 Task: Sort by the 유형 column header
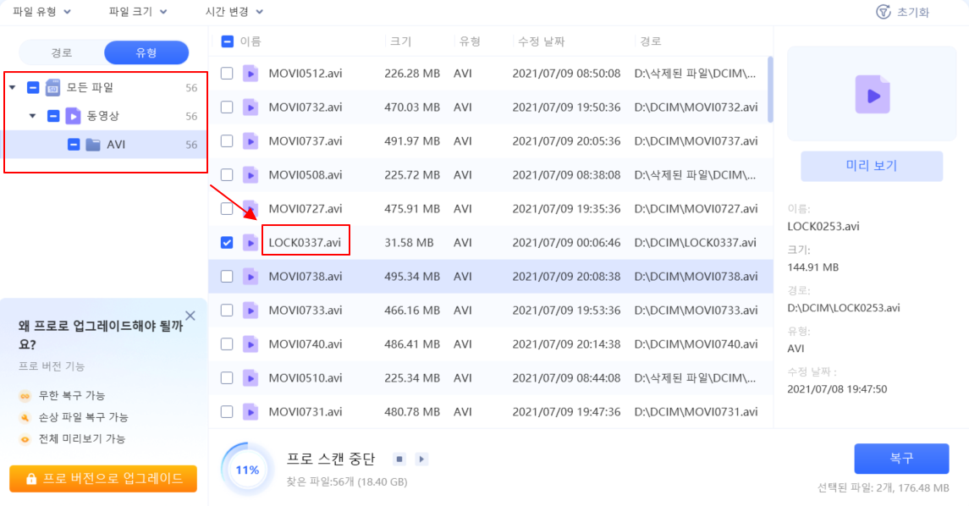pos(470,41)
